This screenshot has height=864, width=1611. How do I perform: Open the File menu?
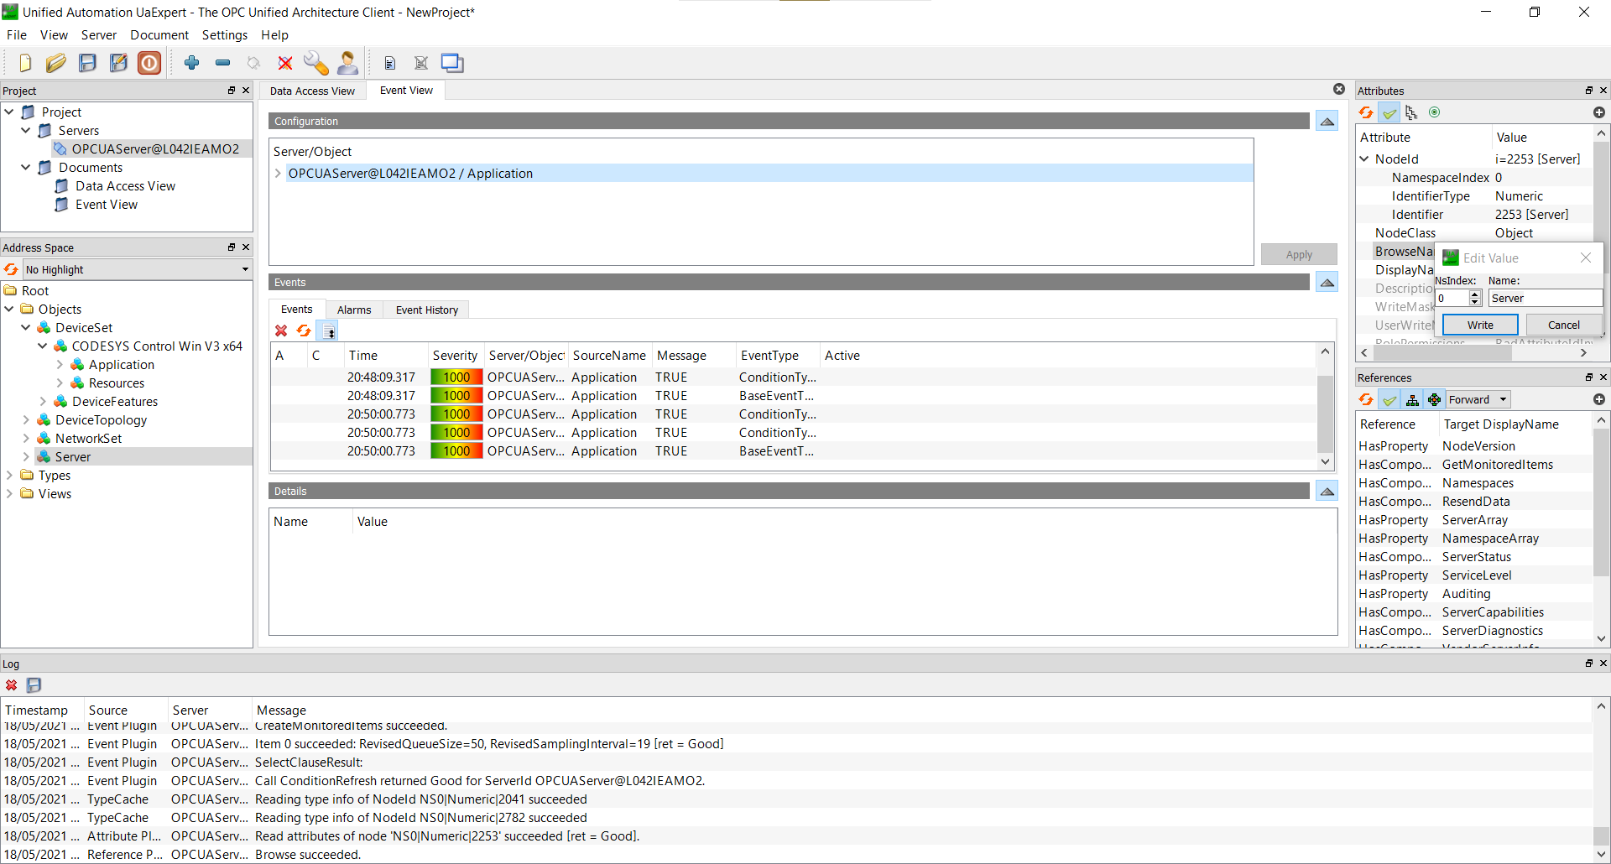[17, 35]
